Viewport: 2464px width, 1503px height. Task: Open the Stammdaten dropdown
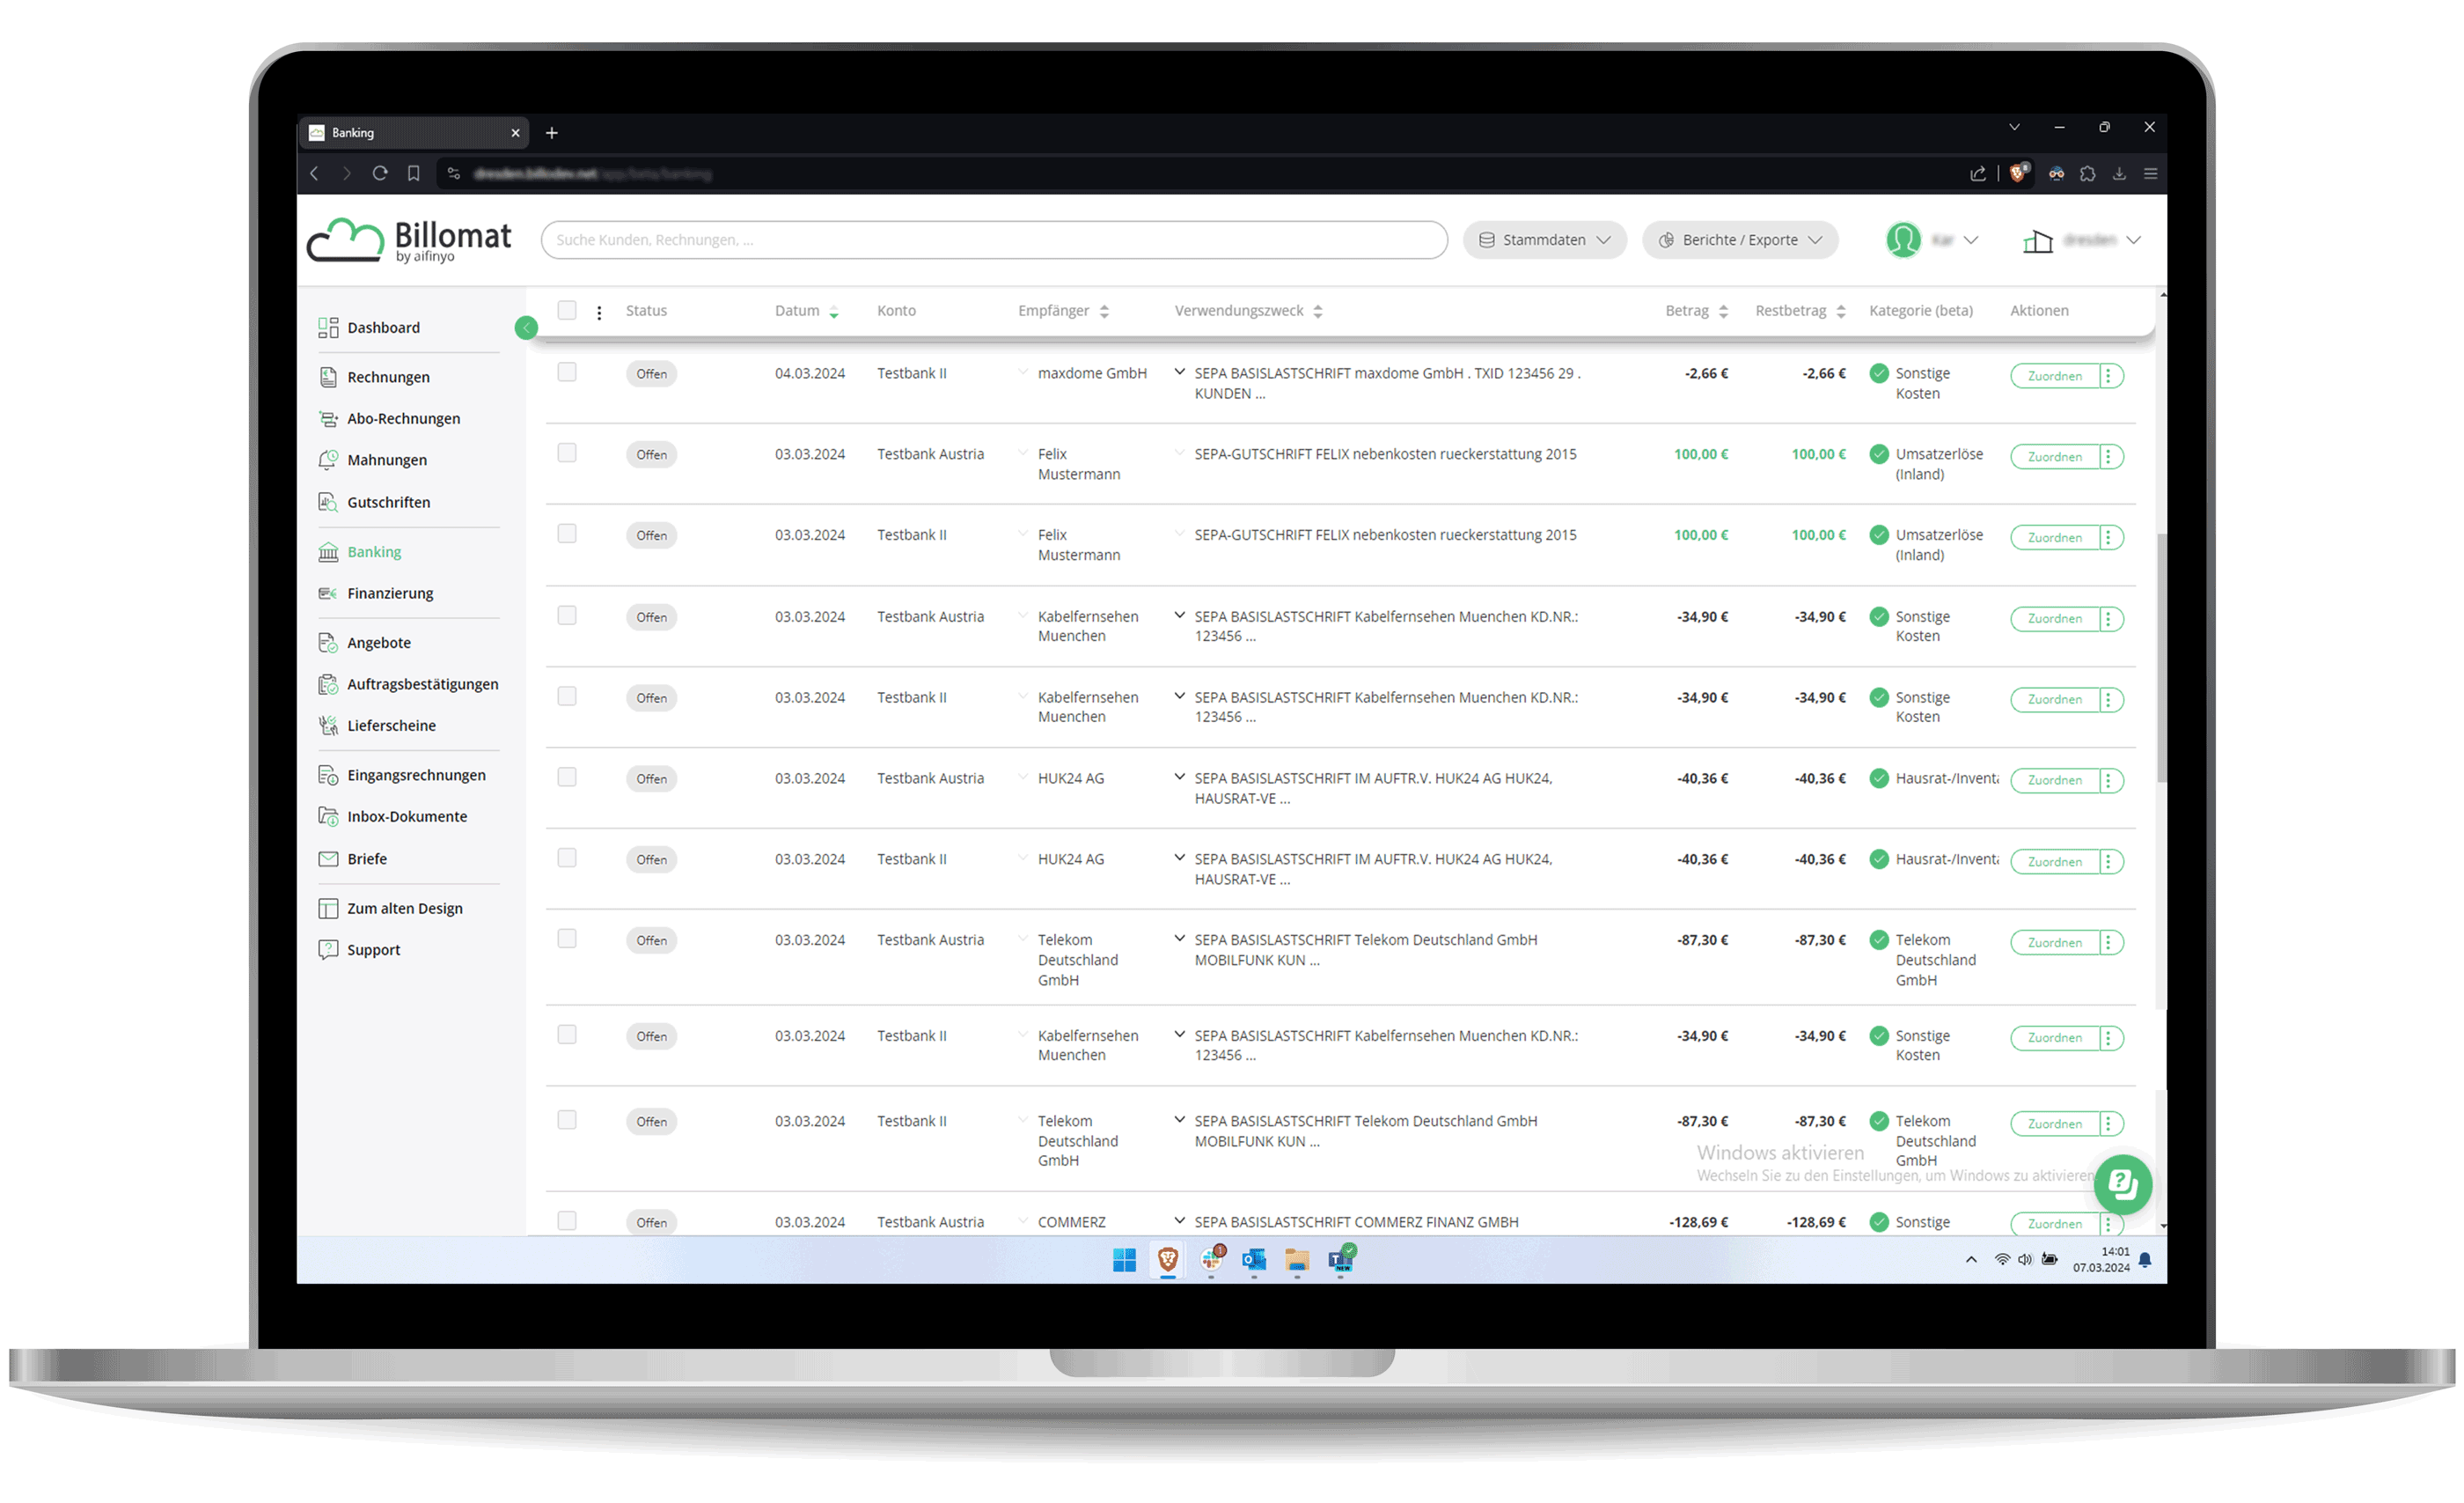coord(1544,240)
